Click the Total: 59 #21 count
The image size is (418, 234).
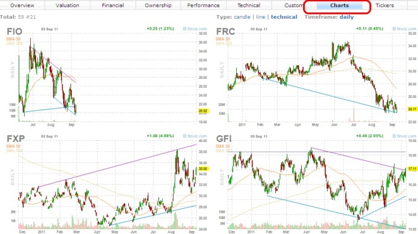pyautogui.click(x=18, y=17)
